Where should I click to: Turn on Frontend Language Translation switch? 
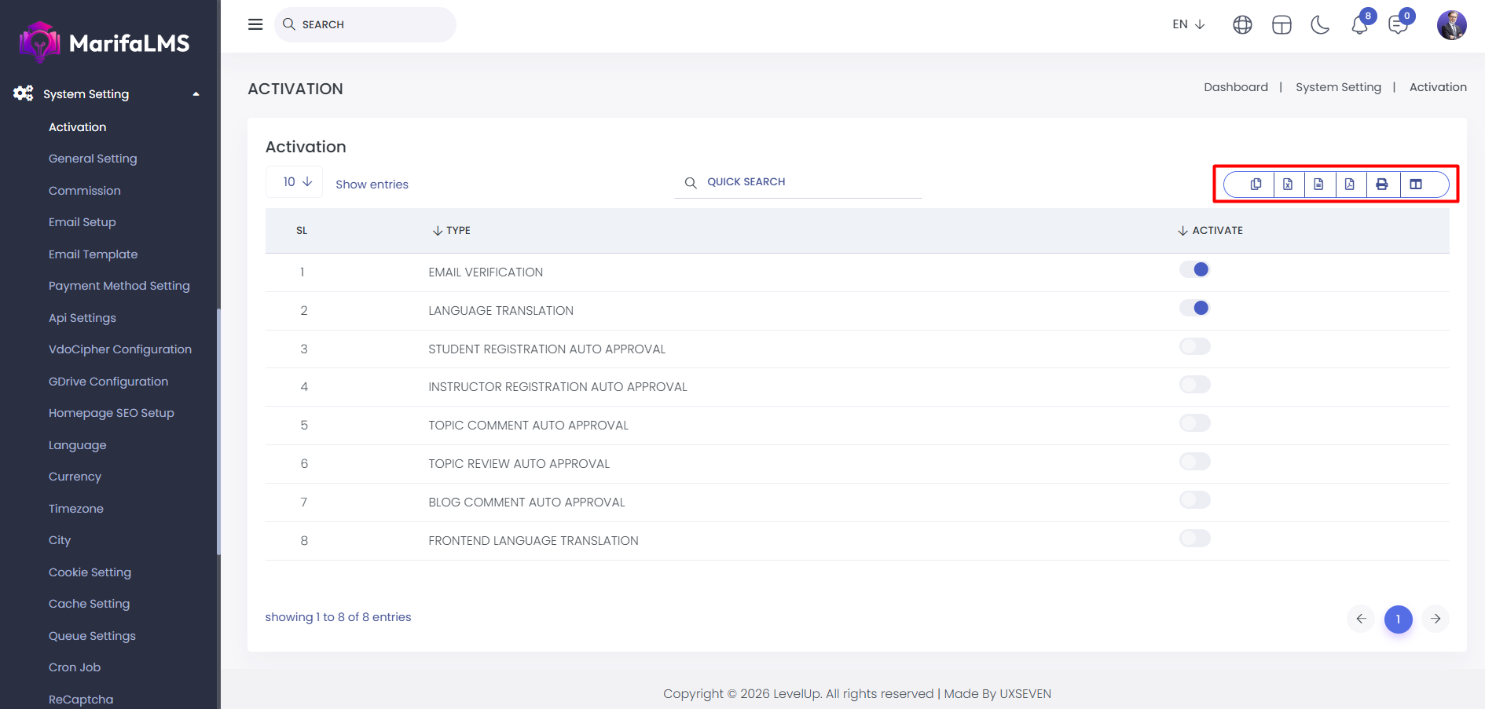(x=1194, y=539)
